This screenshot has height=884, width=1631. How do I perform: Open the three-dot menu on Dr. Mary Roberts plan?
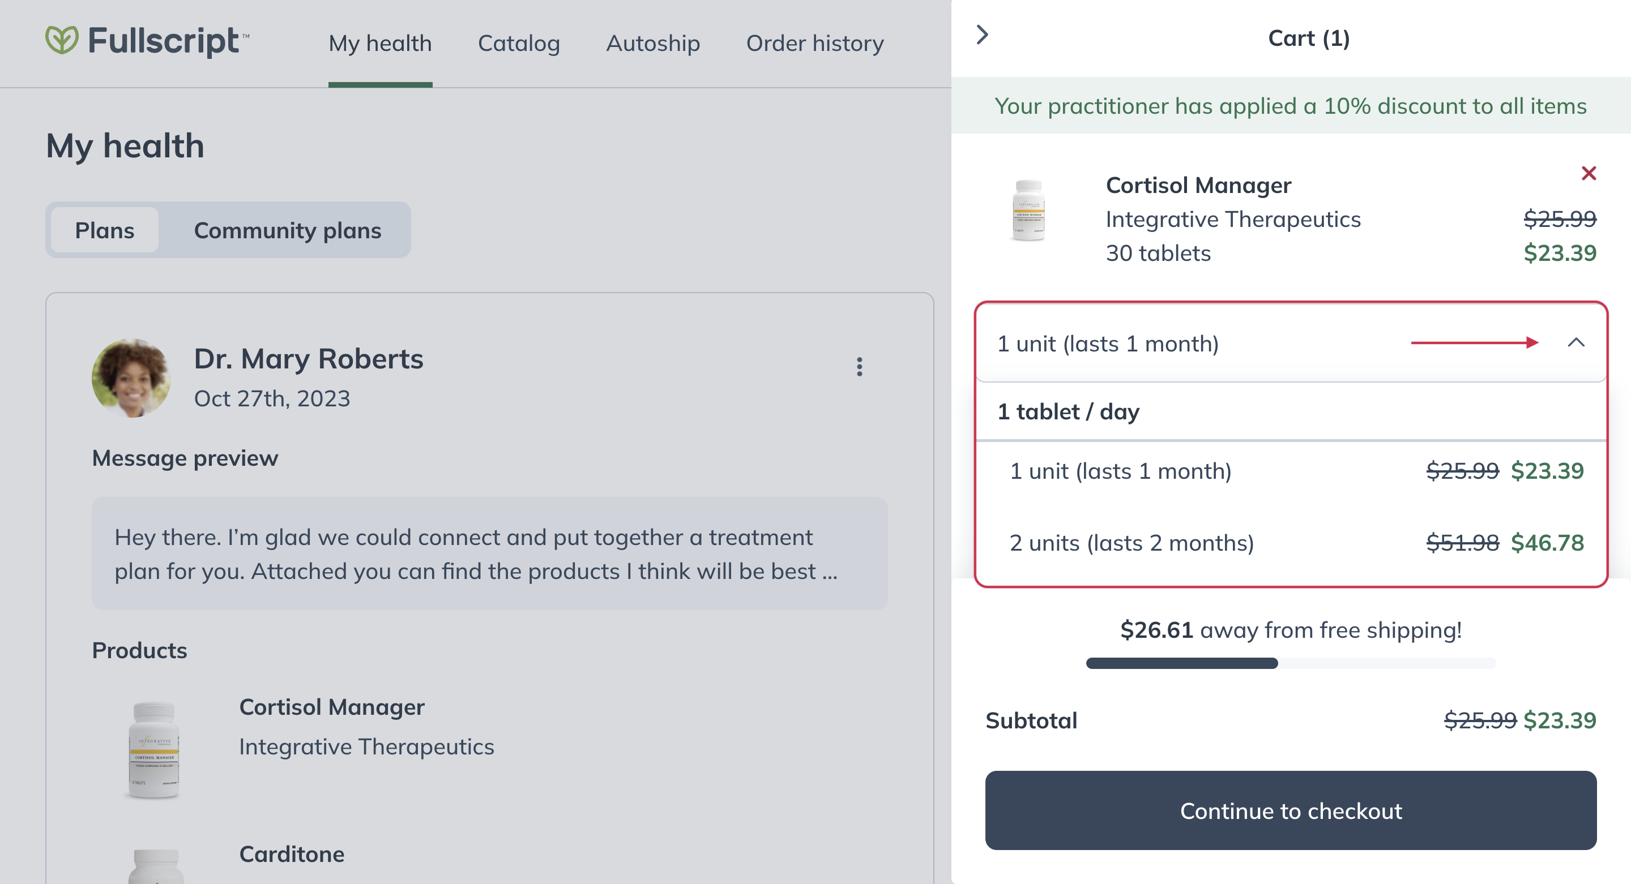click(859, 366)
